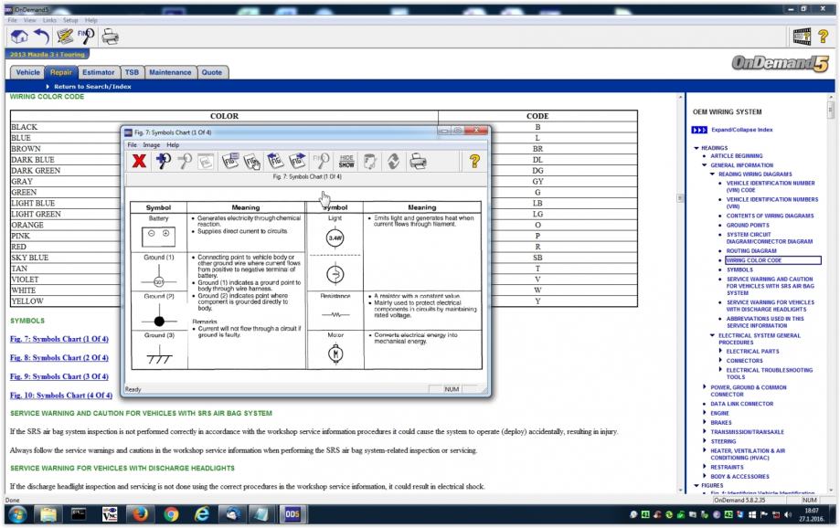Open Google Chrome from the taskbar
Image resolution: width=840 pixels, height=528 pixels.
click(x=170, y=514)
